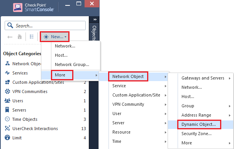Maximize the SmartConsole window
The width and height of the screenshot is (234, 149).
pyautogui.click(x=79, y=3)
